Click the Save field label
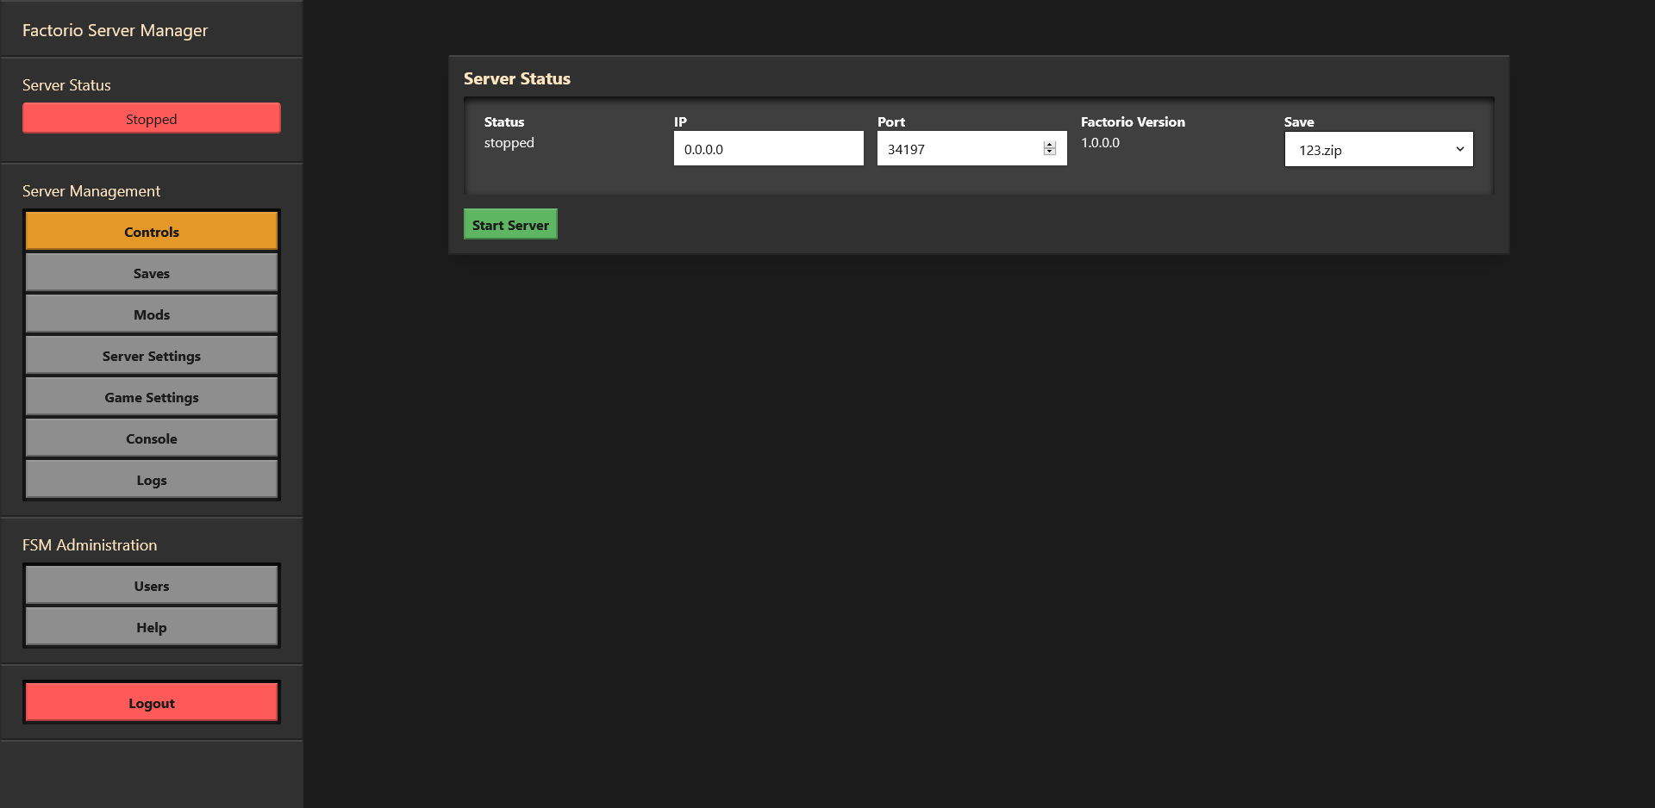 pos(1299,121)
